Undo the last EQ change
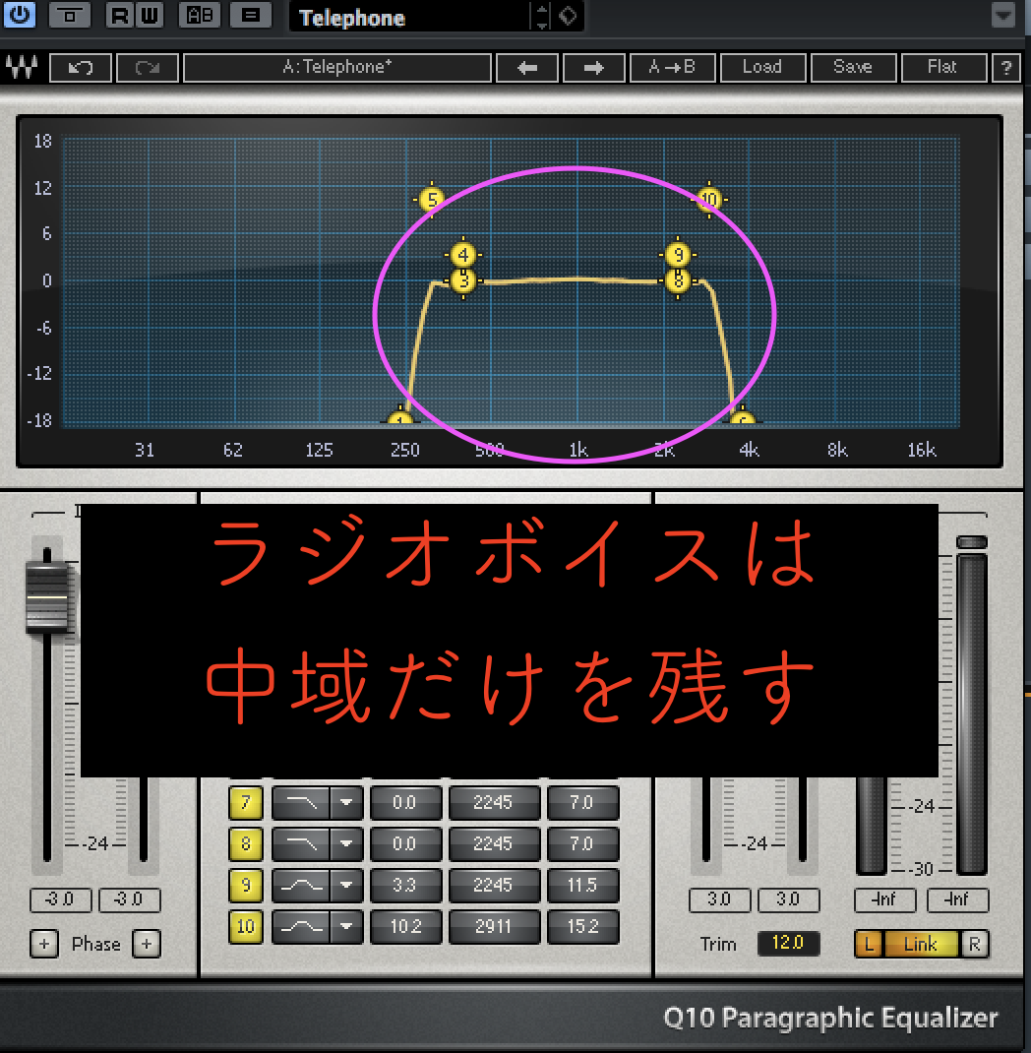This screenshot has height=1053, width=1031. (81, 68)
